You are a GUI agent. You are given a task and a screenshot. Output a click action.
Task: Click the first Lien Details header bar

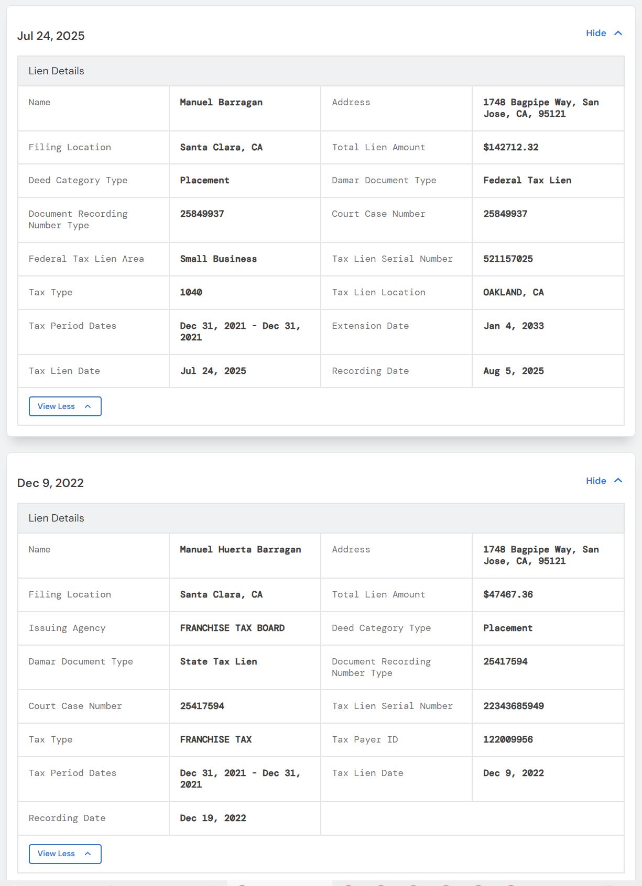[321, 71]
